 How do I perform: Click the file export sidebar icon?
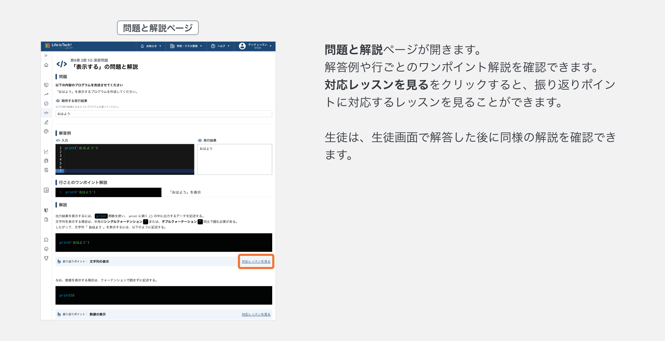coord(46,219)
